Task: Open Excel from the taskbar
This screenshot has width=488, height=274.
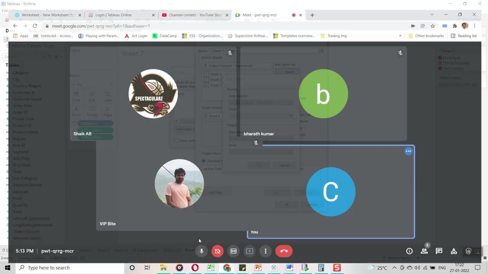Action: pyautogui.click(x=210, y=268)
